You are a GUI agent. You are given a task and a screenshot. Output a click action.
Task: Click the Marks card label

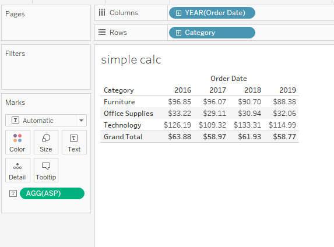pos(15,103)
